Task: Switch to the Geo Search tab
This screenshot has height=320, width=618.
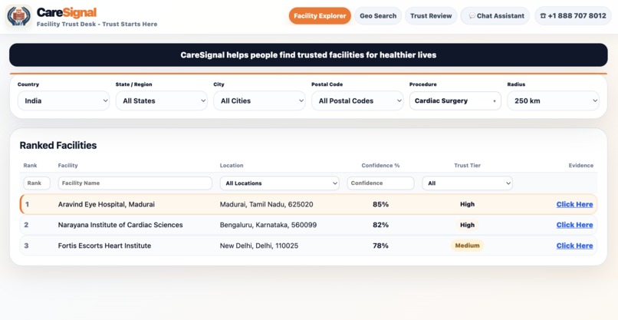Action: [378, 16]
